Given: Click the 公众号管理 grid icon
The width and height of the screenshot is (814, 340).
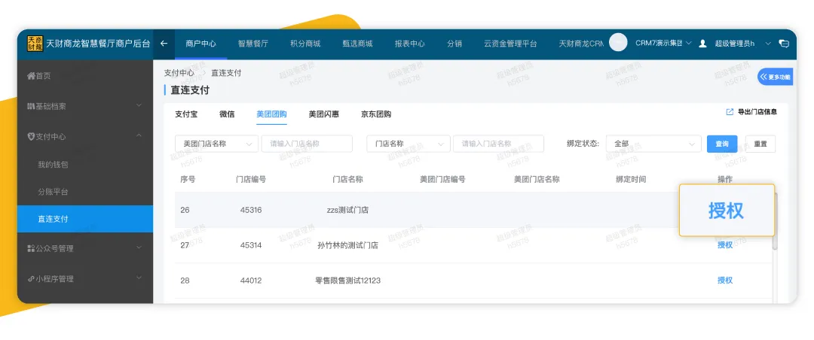Looking at the screenshot, I should point(31,249).
